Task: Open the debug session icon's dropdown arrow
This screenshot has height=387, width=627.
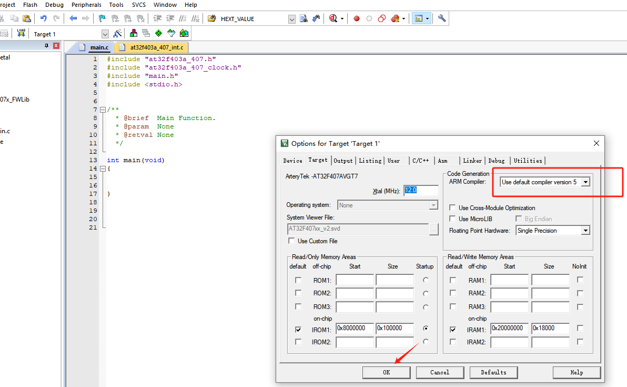Action: [x=342, y=19]
